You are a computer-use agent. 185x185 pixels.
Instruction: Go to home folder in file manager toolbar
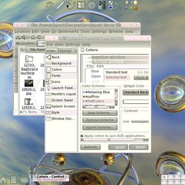coord(33,37)
